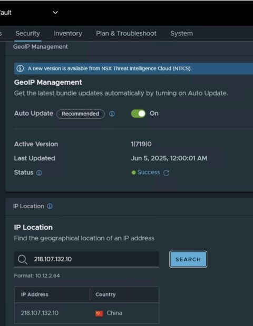Open the Security tab
Image resolution: width=253 pixels, height=326 pixels.
click(28, 34)
